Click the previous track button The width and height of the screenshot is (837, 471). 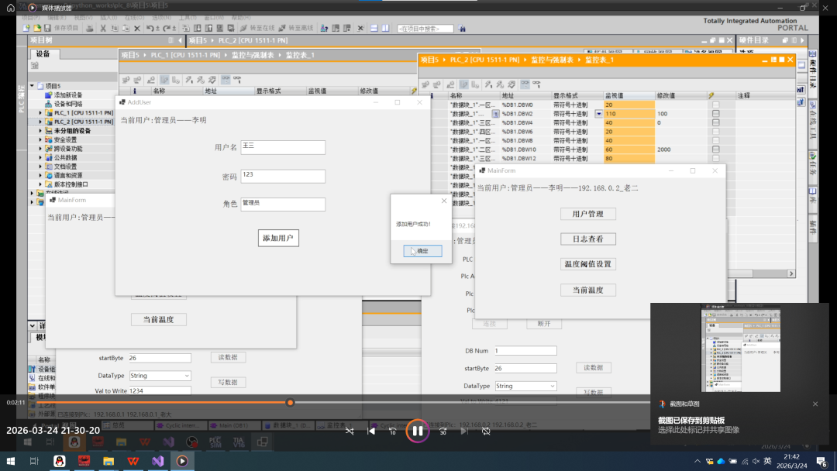tap(371, 431)
